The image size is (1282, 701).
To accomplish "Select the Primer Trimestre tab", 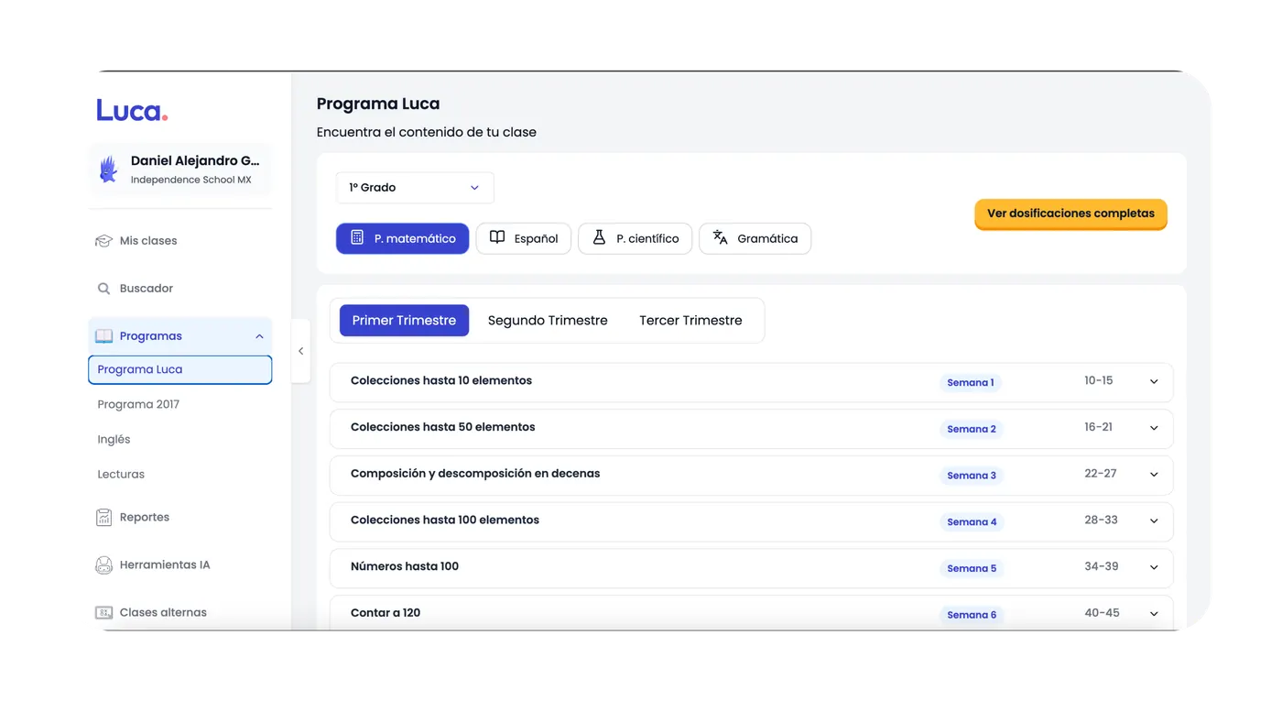I will [x=404, y=321].
